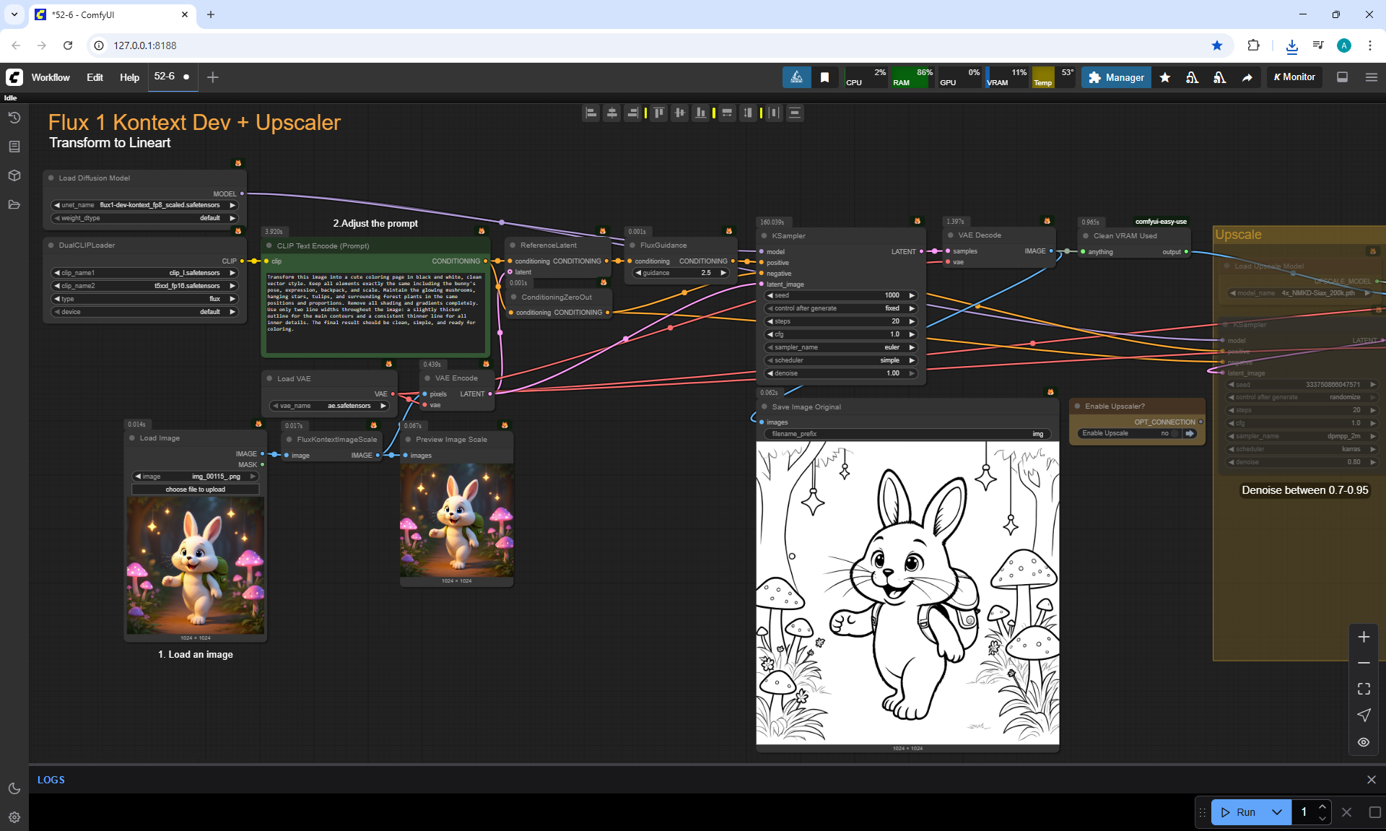Viewport: 1386px width, 831px height.
Task: Open the node library sidebar icon
Action: 14,147
